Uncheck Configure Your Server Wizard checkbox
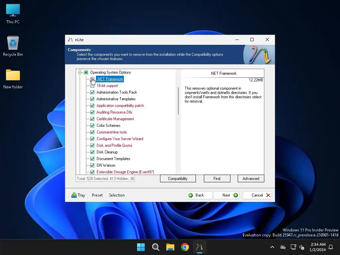 coord(92,139)
